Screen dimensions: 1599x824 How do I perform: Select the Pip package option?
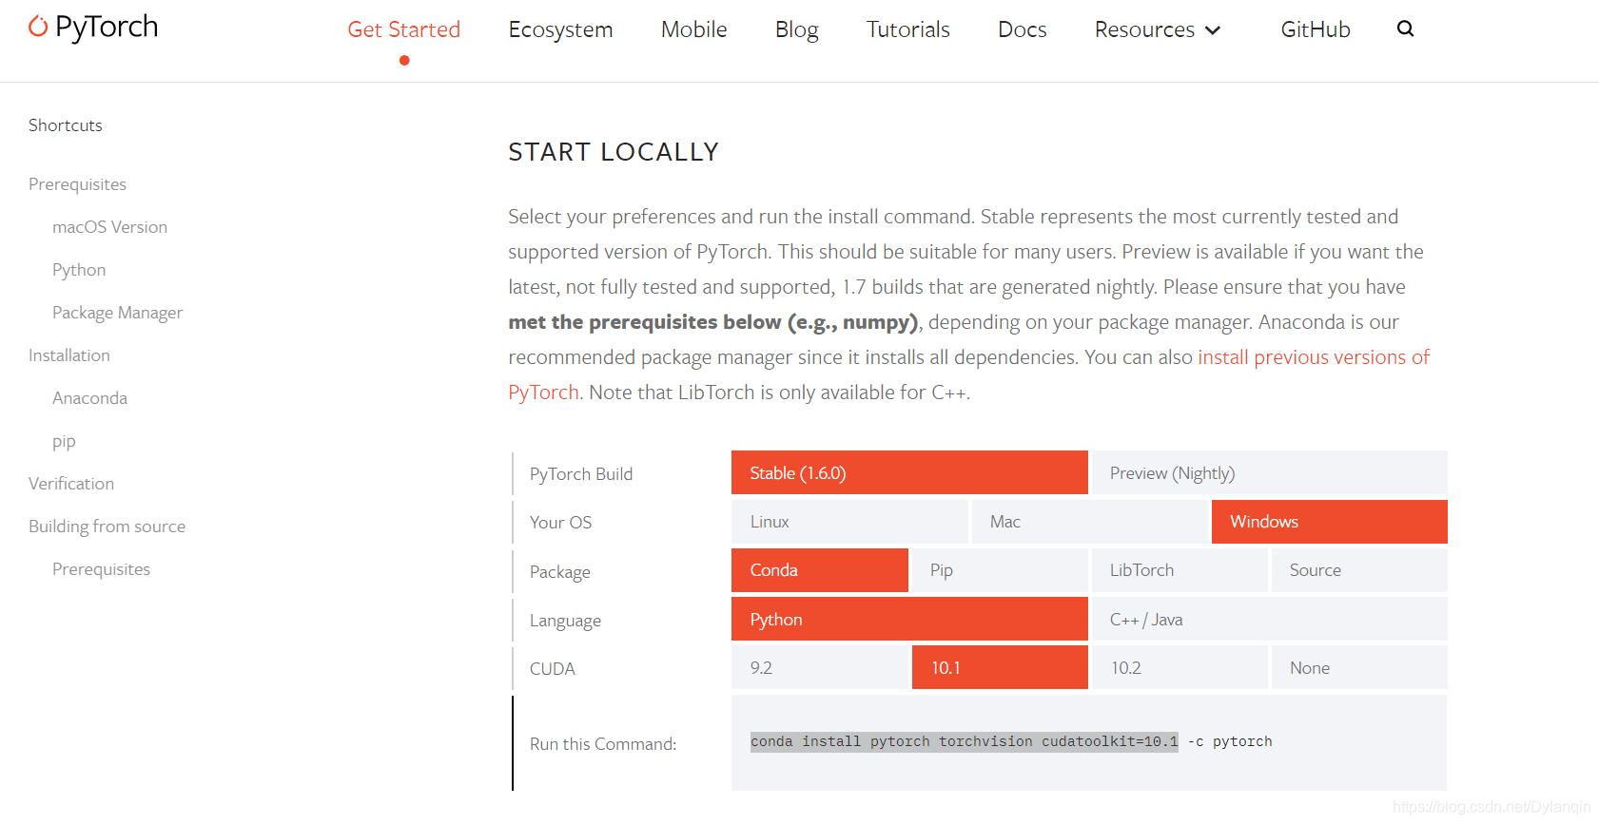tap(1000, 570)
